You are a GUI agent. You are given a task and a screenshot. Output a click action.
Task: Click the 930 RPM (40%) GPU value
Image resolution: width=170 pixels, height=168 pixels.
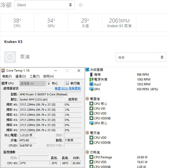point(147,89)
